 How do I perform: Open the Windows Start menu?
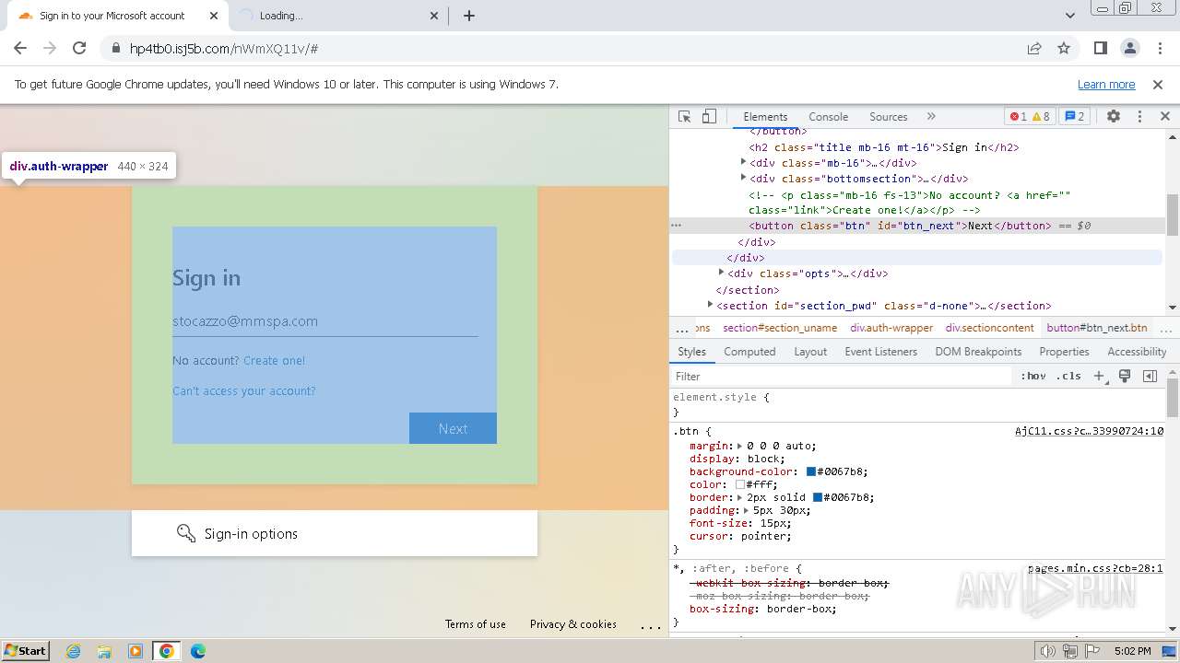[x=26, y=650]
